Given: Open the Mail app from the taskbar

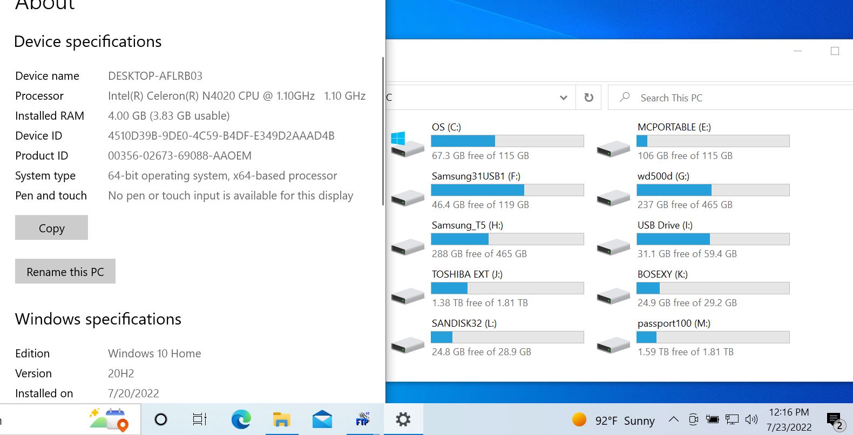Looking at the screenshot, I should pyautogui.click(x=322, y=419).
